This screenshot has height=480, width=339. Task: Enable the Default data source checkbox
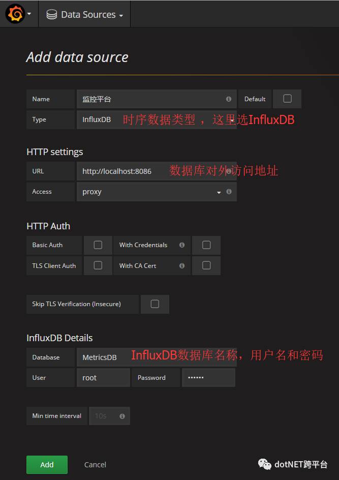[x=287, y=99]
